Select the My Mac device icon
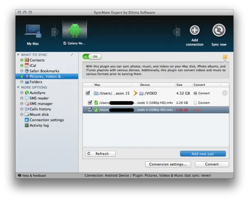This screenshot has height=200, width=249. (x=33, y=31)
